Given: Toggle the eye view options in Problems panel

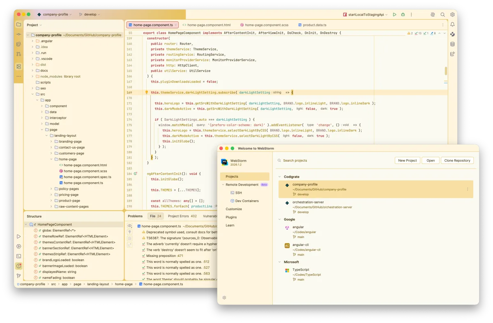Looking at the screenshot, I should coord(130,226).
